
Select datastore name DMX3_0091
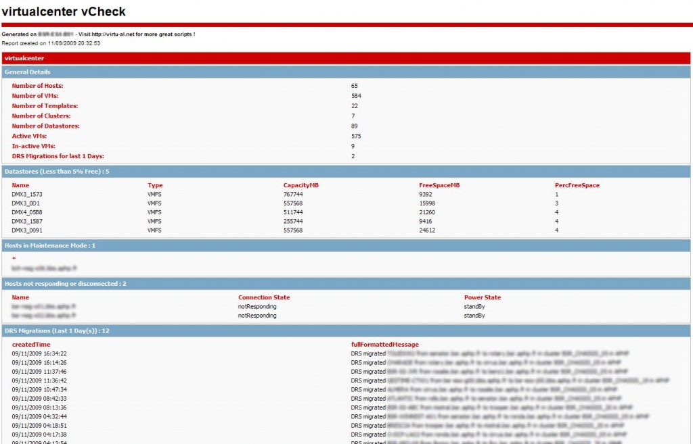tap(27, 230)
